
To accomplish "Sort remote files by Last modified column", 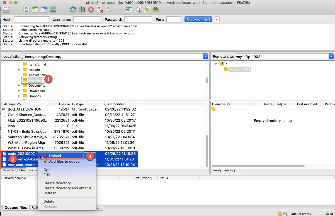I will click(x=310, y=104).
